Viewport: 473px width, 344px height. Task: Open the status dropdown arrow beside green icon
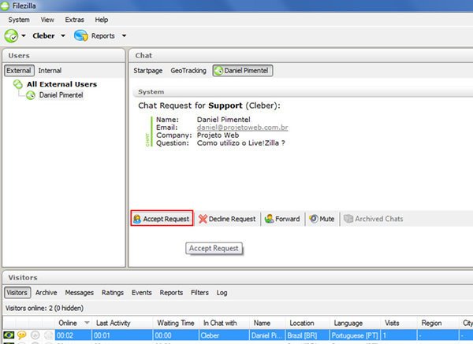pyautogui.click(x=24, y=36)
